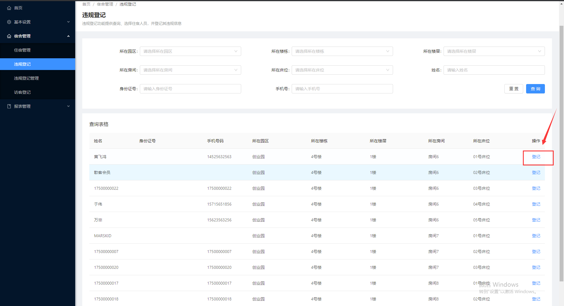Image resolution: width=564 pixels, height=306 pixels.
Task: Click the report icon beside 报表管理
Action: [9, 106]
